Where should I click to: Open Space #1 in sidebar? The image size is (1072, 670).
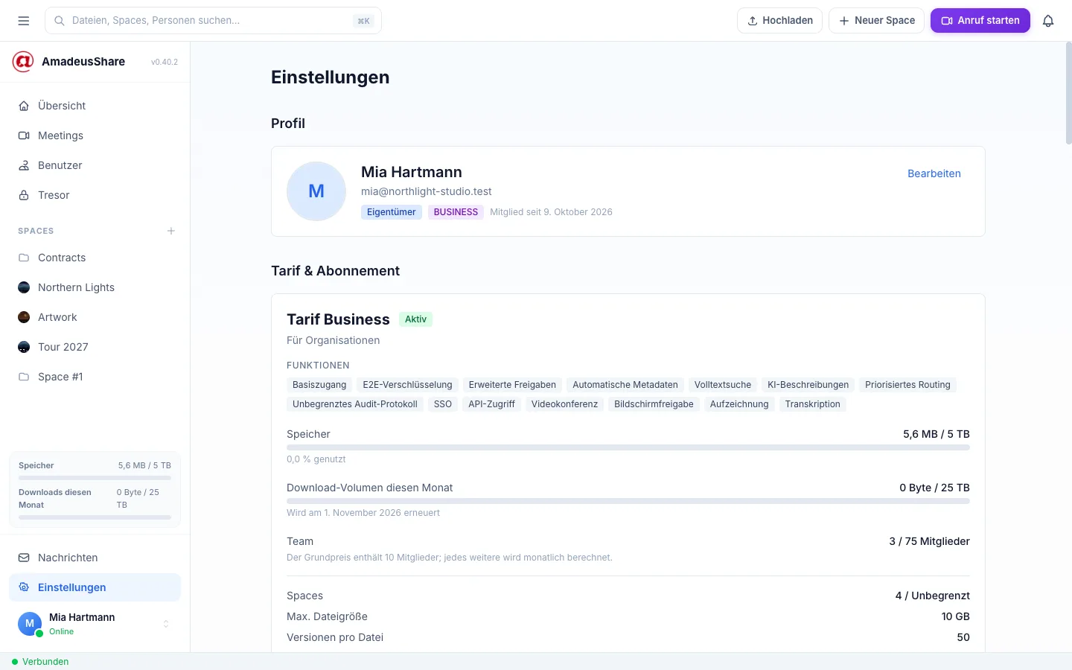coord(95,377)
